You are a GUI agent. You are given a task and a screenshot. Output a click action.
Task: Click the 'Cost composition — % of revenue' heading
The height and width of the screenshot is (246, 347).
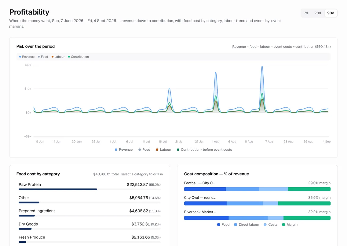click(217, 174)
